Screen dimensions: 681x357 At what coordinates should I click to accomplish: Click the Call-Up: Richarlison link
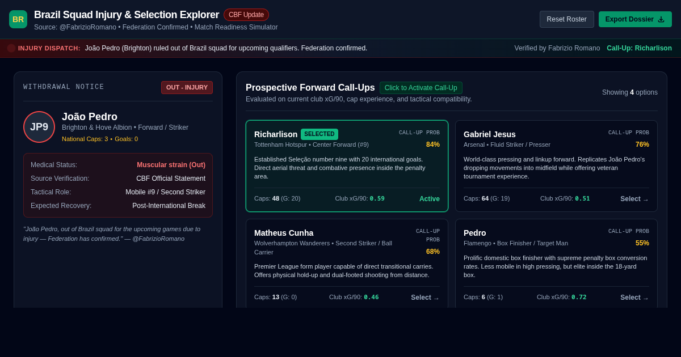pyautogui.click(x=639, y=48)
